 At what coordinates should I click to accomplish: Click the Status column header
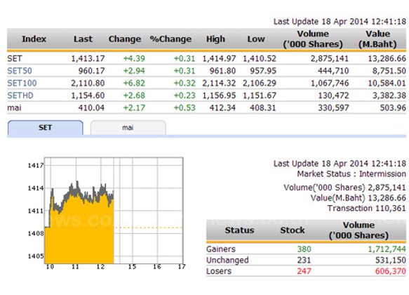pos(239,230)
